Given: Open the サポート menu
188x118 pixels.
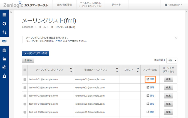Looking at the screenshot, I should coord(116,5).
